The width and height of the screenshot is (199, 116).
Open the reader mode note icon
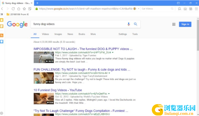pos(30,9)
